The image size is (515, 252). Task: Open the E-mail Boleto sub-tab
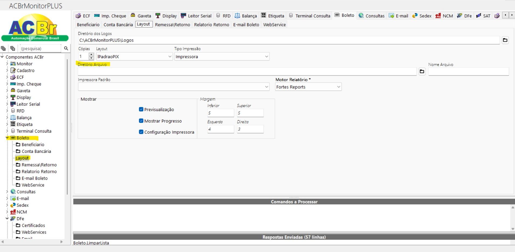coord(246,25)
